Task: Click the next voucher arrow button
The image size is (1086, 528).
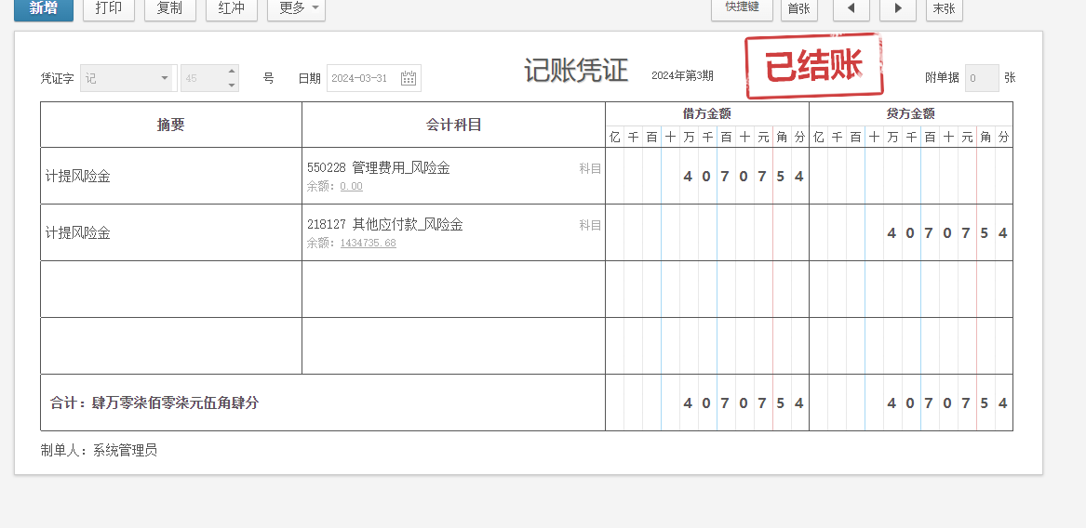Action: click(897, 8)
